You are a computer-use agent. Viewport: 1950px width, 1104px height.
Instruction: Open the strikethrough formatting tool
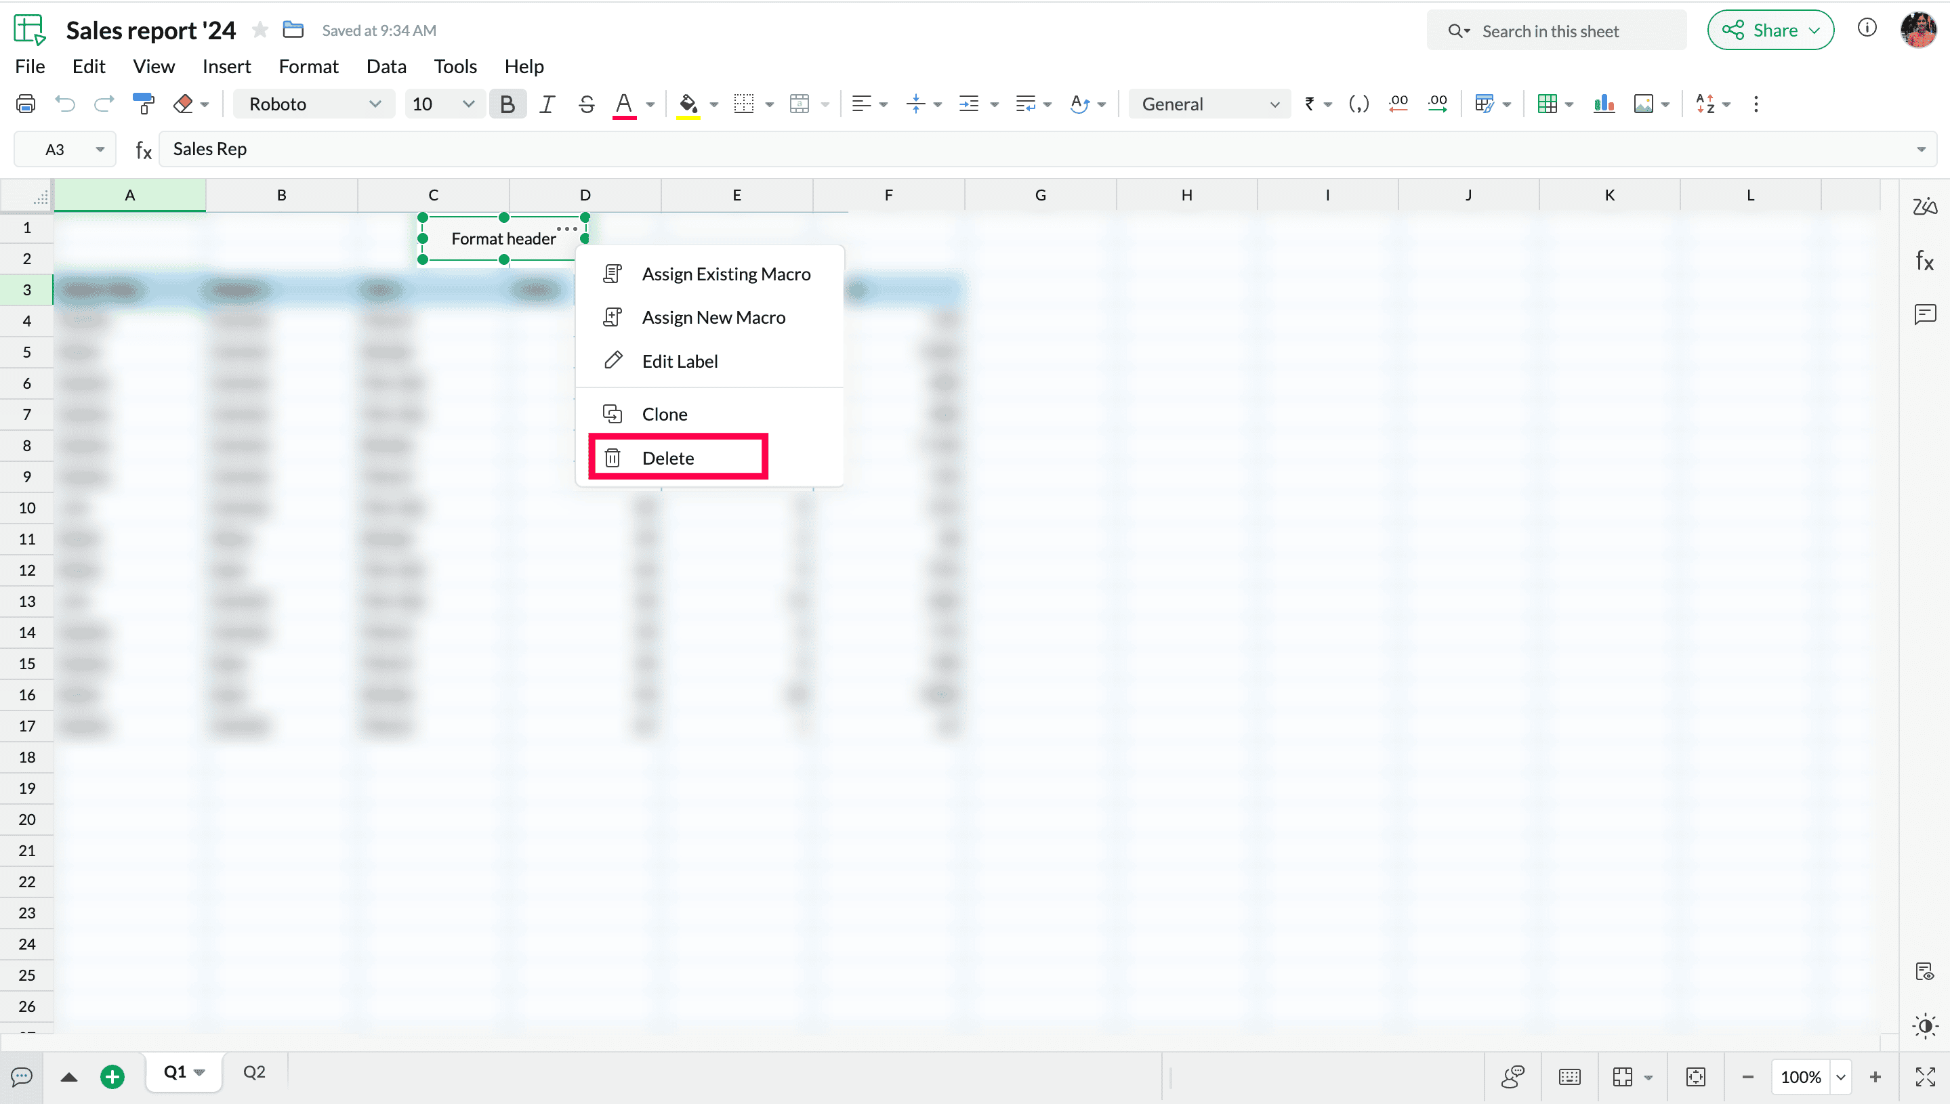pyautogui.click(x=585, y=104)
